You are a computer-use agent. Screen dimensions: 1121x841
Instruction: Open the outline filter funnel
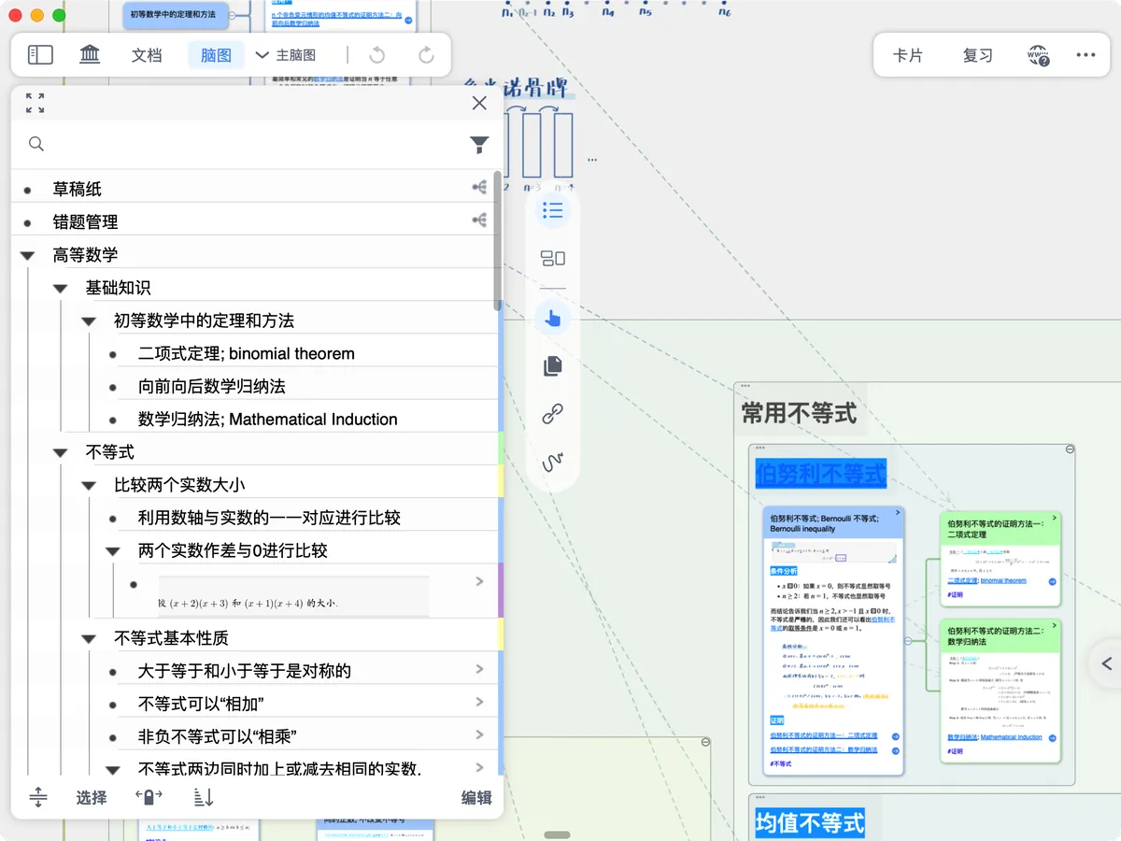[x=479, y=144]
